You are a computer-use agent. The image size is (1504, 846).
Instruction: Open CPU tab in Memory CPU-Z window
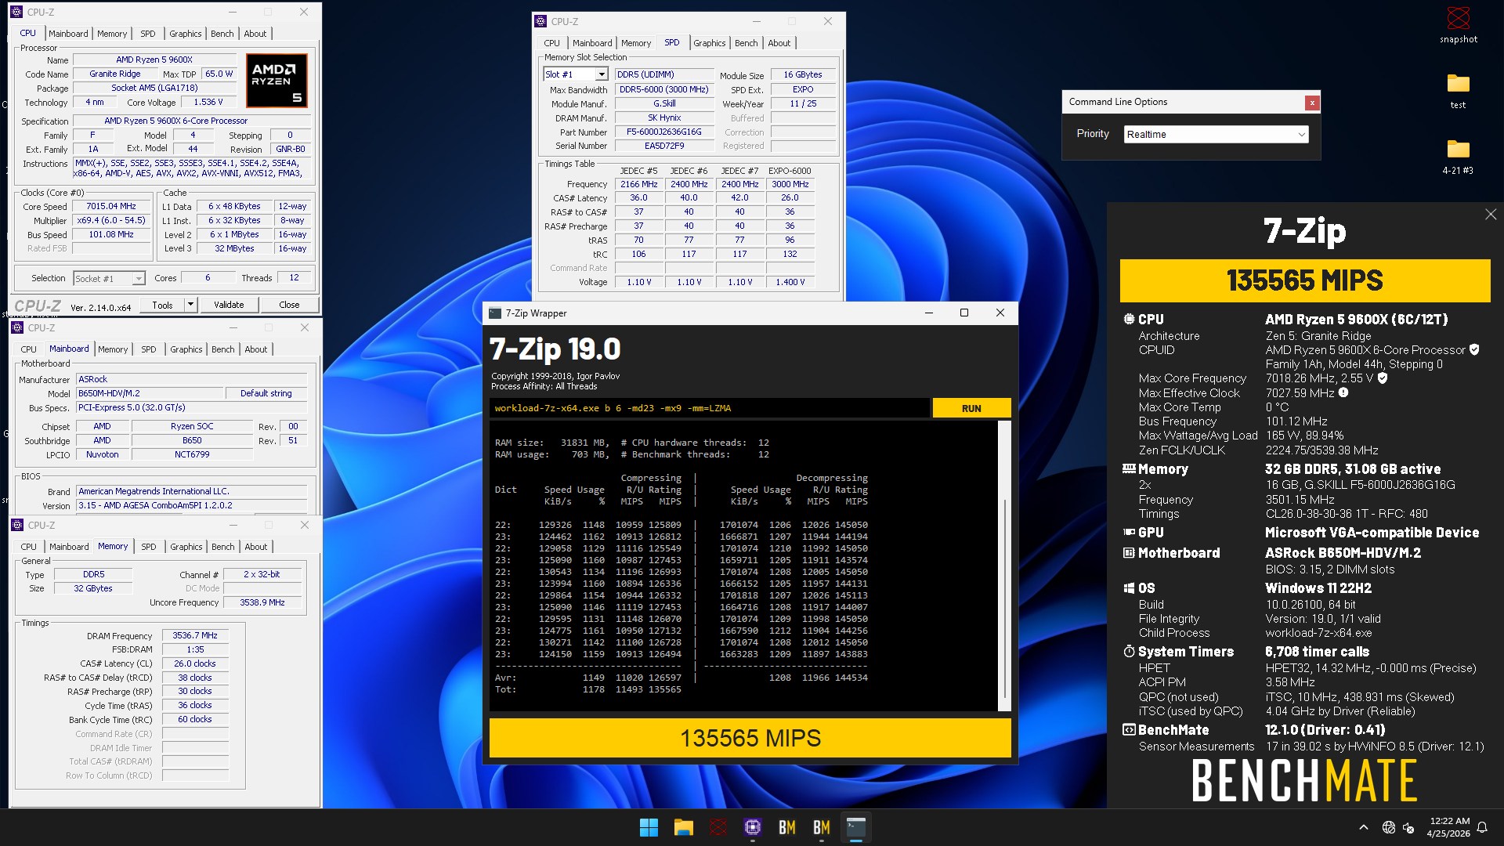pyautogui.click(x=28, y=547)
